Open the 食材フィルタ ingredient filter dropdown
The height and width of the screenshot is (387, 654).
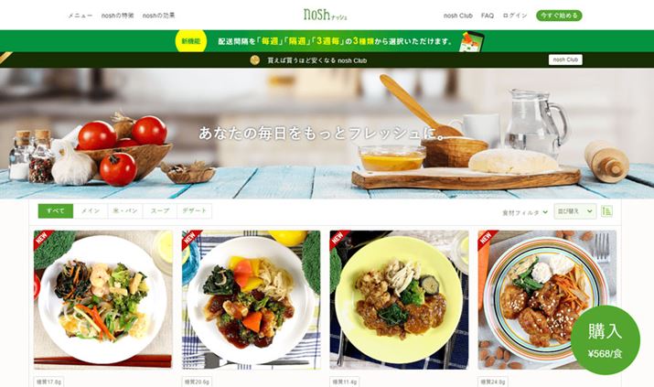click(525, 212)
